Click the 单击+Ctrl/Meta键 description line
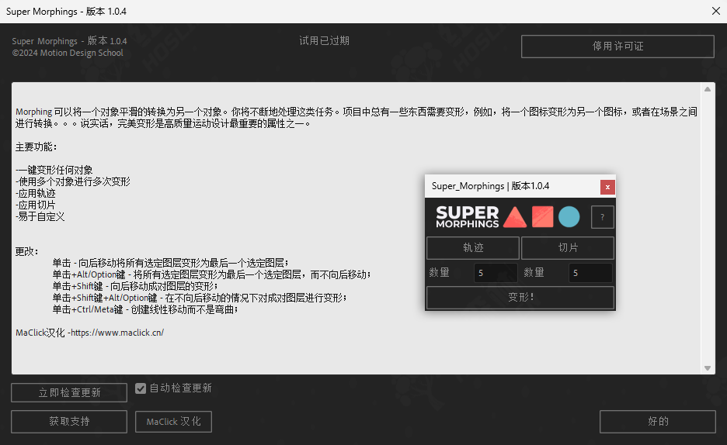727x445 pixels. 145,309
